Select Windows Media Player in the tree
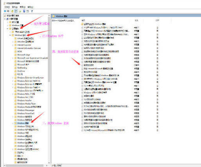This screenshot has height=167, width=201. point(26,104)
